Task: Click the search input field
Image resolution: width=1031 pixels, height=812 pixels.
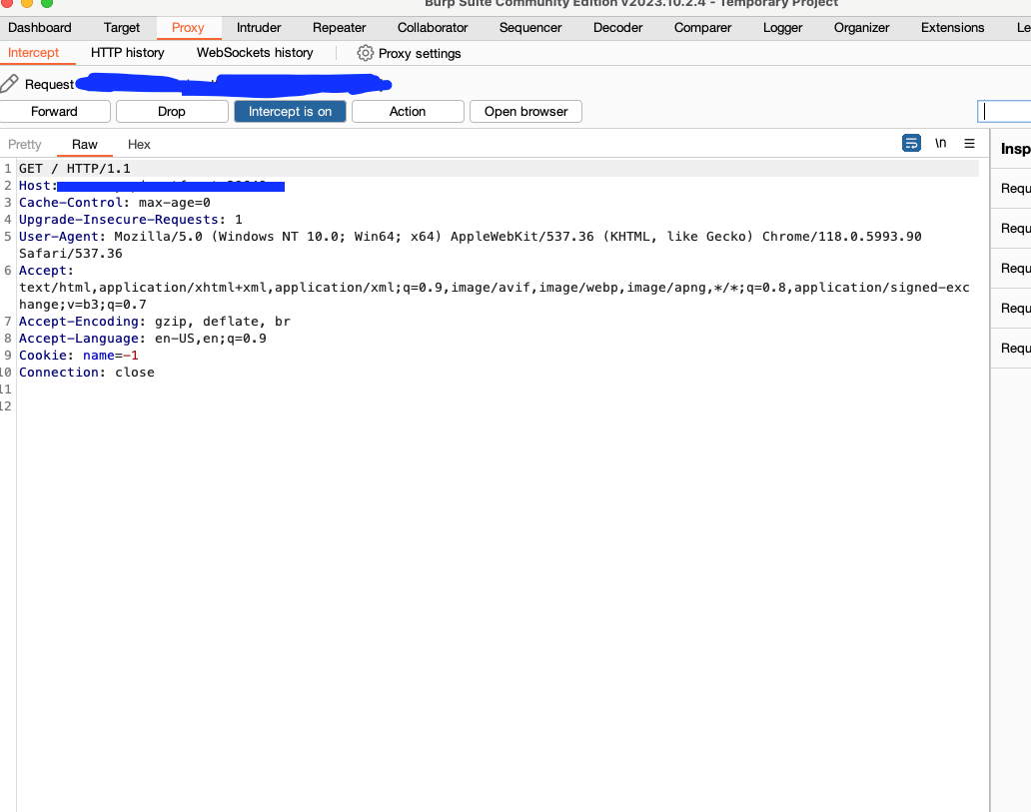Action: pos(1005,112)
